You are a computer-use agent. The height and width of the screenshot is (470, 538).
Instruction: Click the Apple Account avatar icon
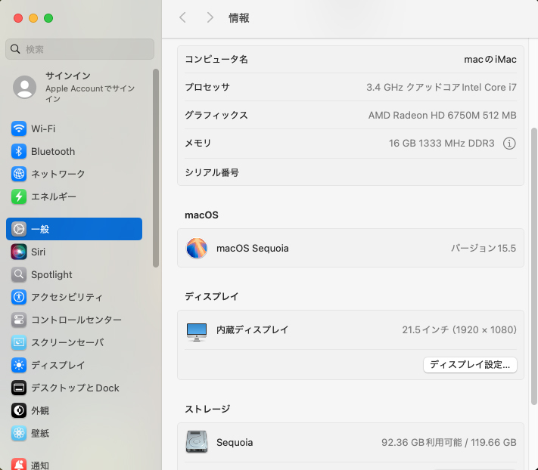(25, 87)
